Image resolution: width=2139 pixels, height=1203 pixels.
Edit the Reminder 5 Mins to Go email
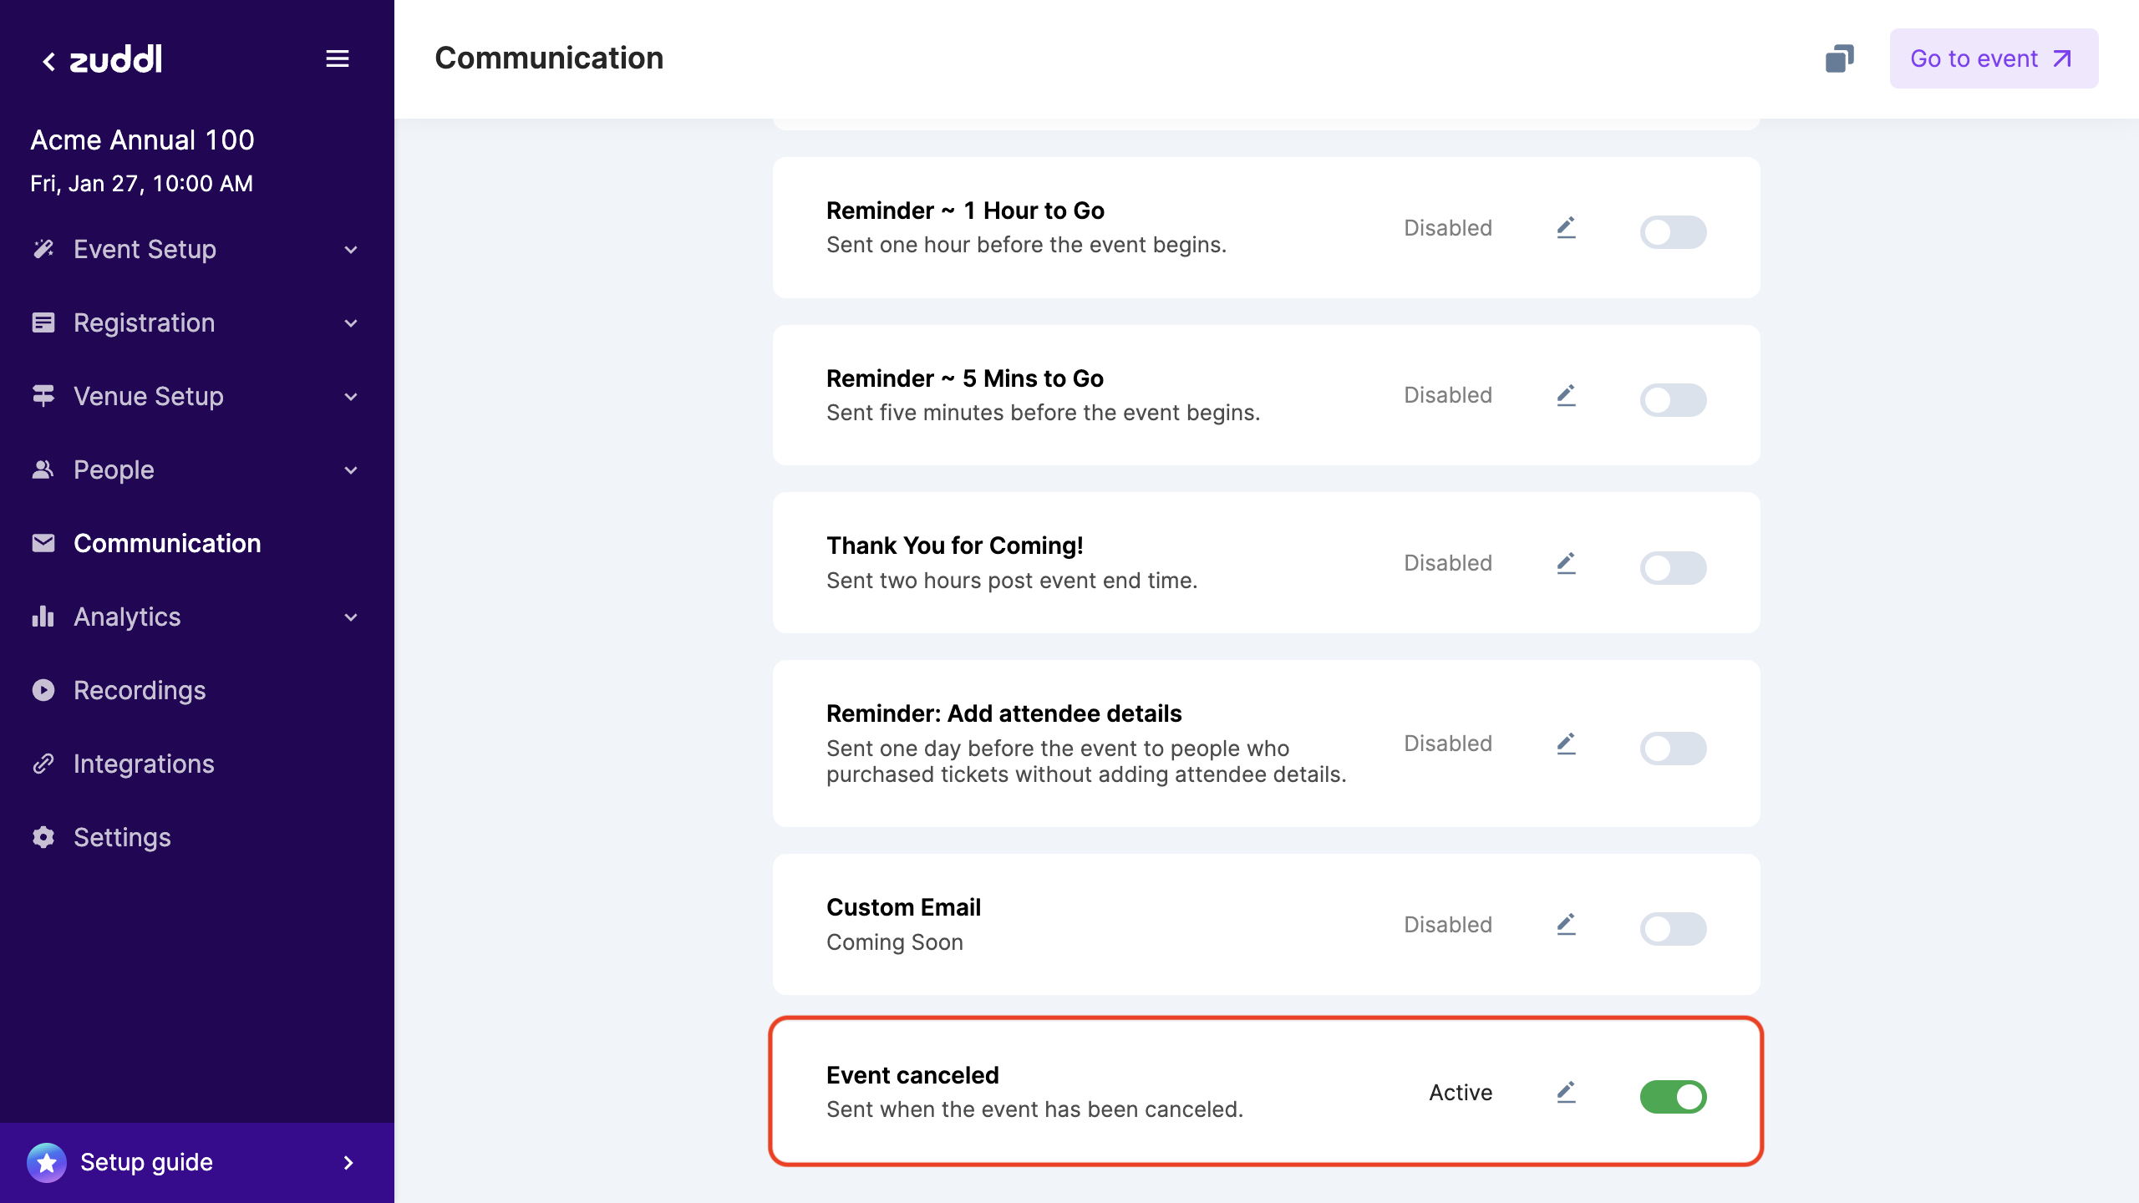click(1566, 395)
